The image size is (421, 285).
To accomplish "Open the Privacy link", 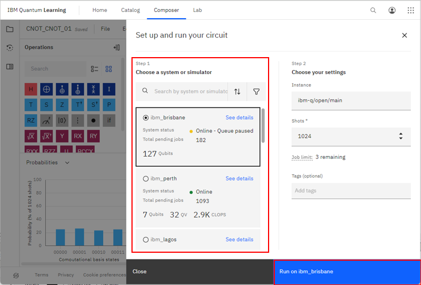I will (x=66, y=275).
